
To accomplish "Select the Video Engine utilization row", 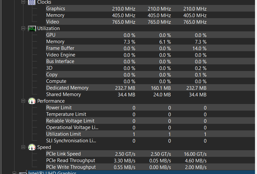I will [x=150, y=54].
